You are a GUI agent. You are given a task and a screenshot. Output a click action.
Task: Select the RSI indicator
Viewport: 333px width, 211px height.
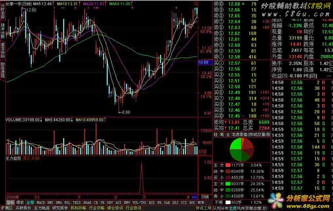[x=152, y=203]
